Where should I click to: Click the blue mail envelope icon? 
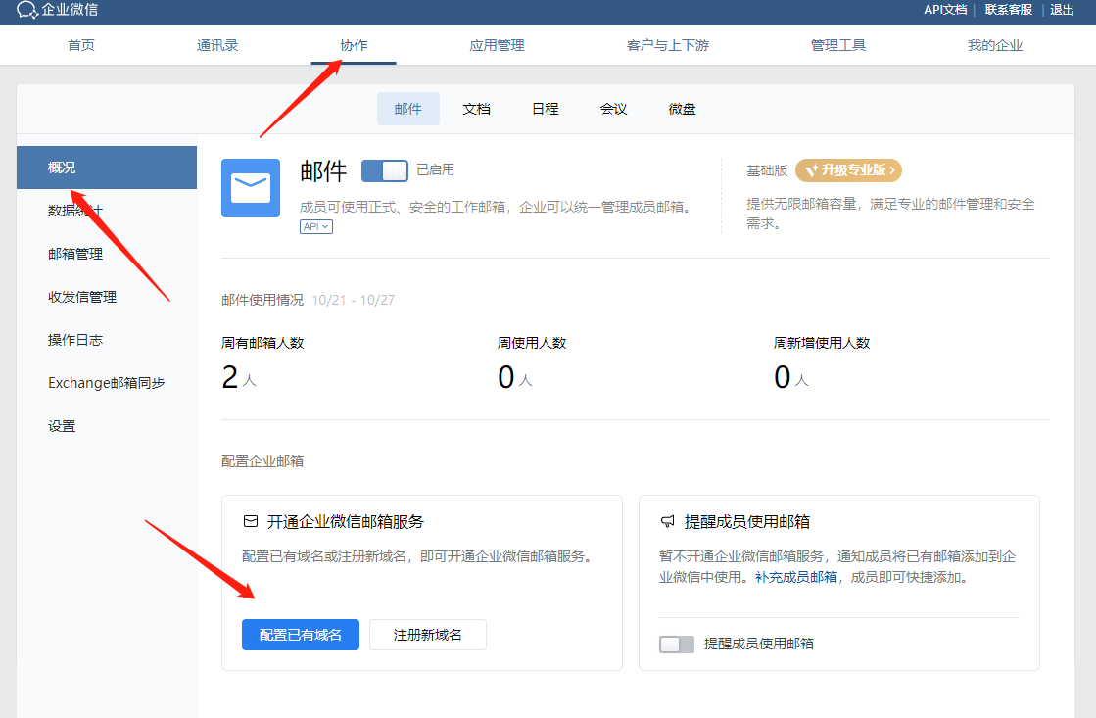tap(250, 188)
